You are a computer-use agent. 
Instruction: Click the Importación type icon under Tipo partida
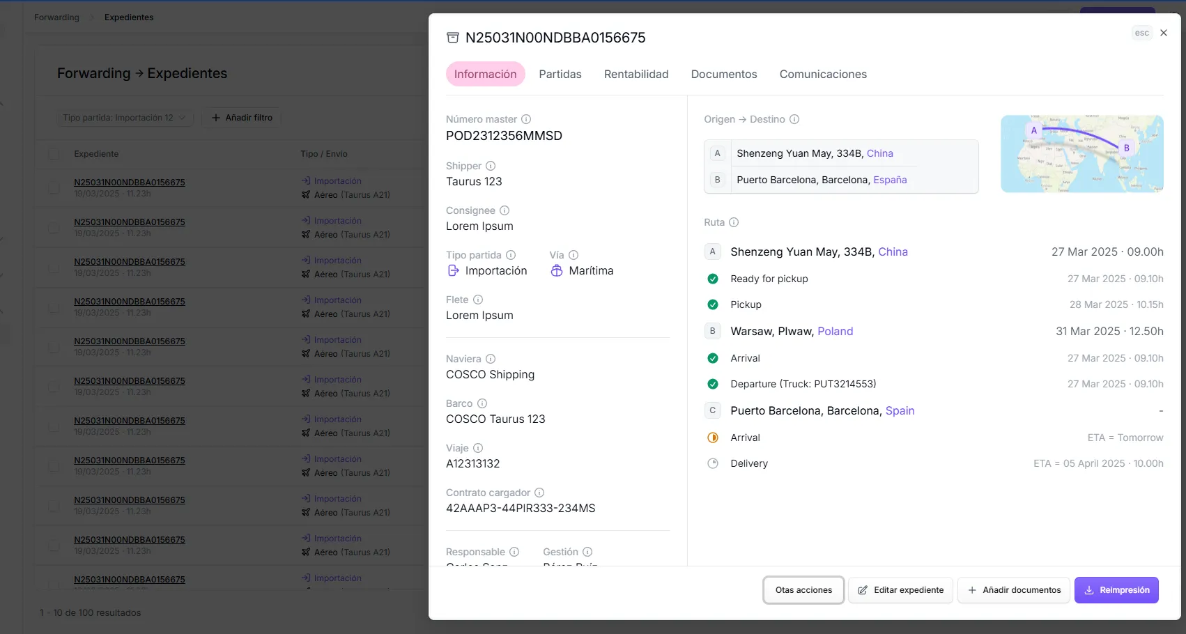coord(453,270)
